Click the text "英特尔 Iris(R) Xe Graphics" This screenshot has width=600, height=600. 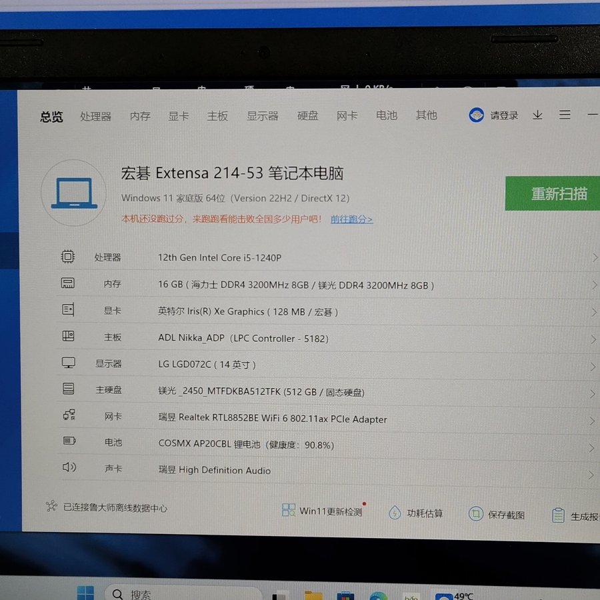pos(211,311)
